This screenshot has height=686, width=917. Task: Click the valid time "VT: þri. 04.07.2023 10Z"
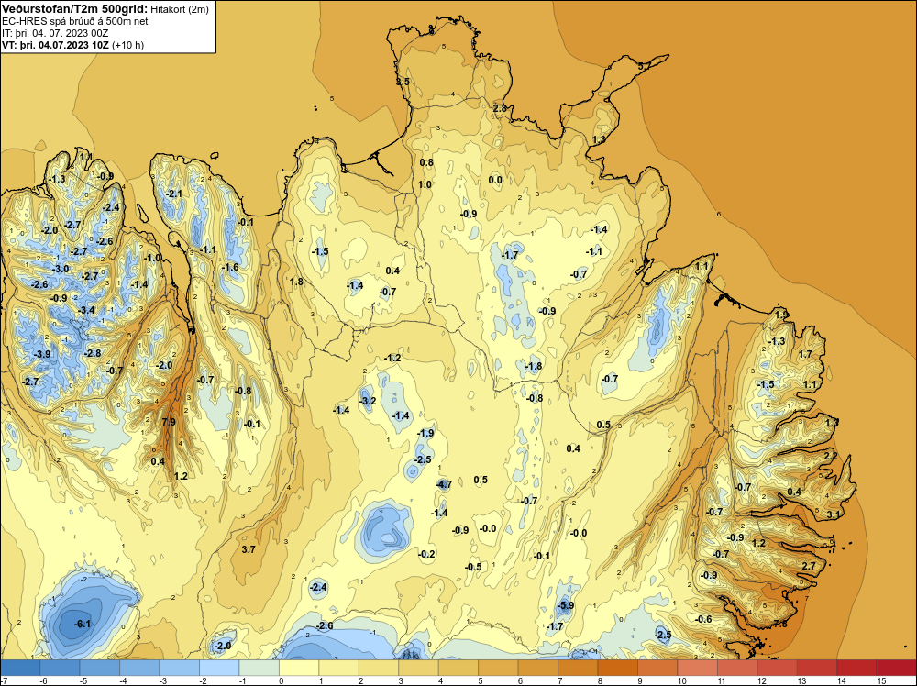[56, 45]
